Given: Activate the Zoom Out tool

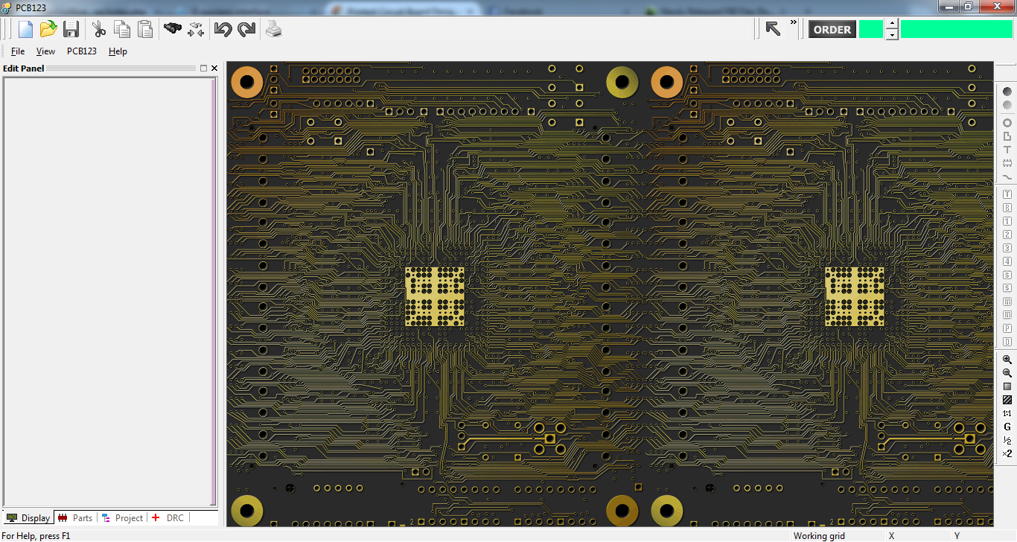Looking at the screenshot, I should (1007, 373).
